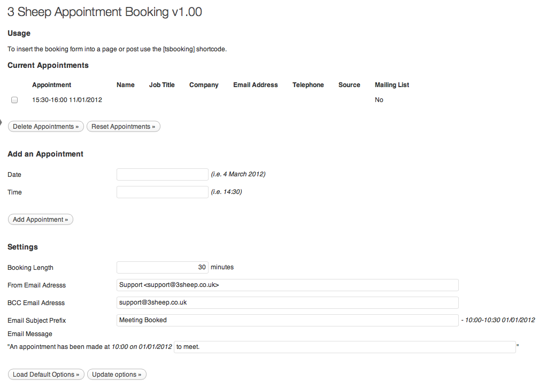This screenshot has height=389, width=554.
Task: Click the Mailing List column header
Action: click(392, 85)
